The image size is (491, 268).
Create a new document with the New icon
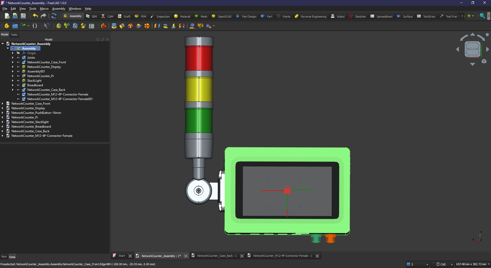point(7,16)
